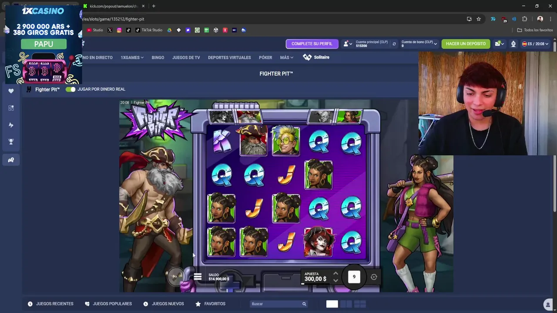
Task: Open browser extensions puzzle icon
Action: click(x=524, y=19)
